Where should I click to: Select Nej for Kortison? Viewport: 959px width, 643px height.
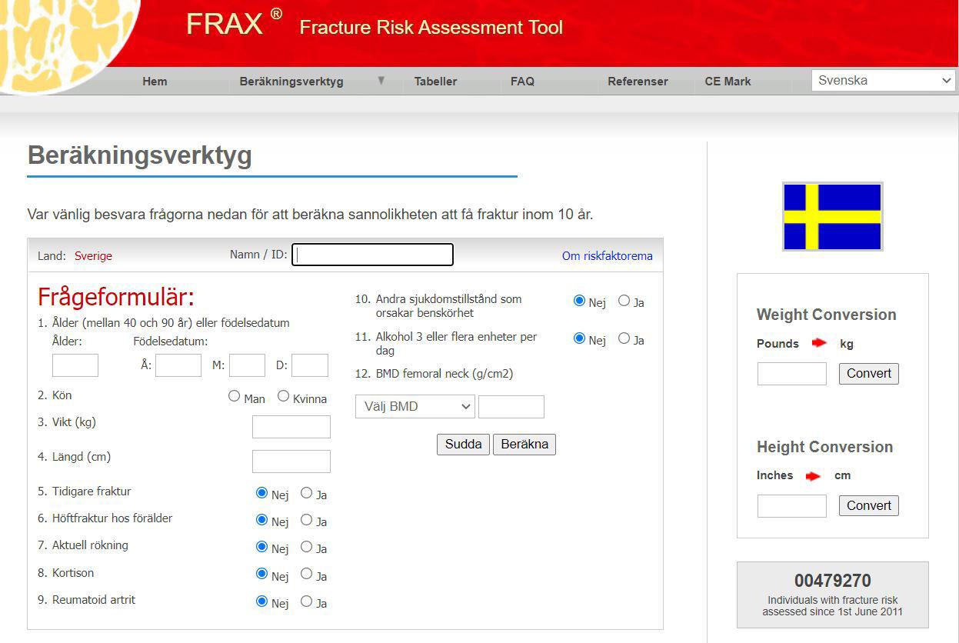[x=261, y=574]
